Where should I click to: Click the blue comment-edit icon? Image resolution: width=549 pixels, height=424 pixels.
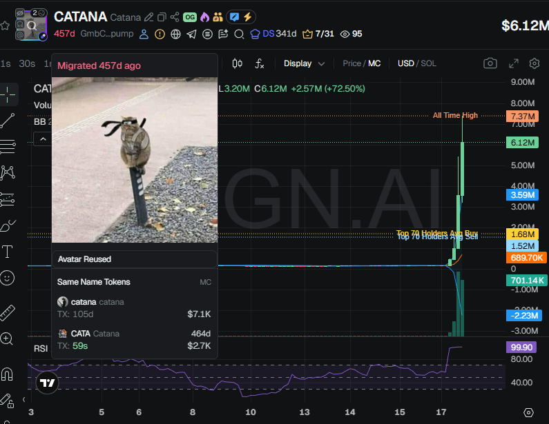(234, 17)
